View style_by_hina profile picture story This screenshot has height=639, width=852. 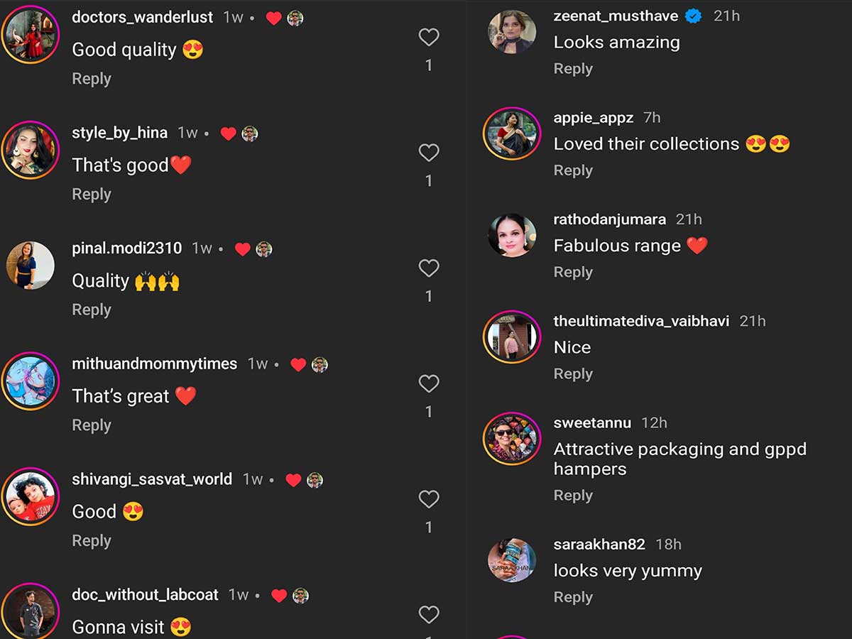(x=30, y=150)
